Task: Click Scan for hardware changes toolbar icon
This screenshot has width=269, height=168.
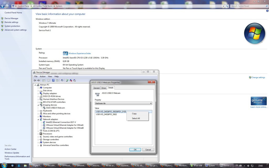Action: click(x=62, y=80)
